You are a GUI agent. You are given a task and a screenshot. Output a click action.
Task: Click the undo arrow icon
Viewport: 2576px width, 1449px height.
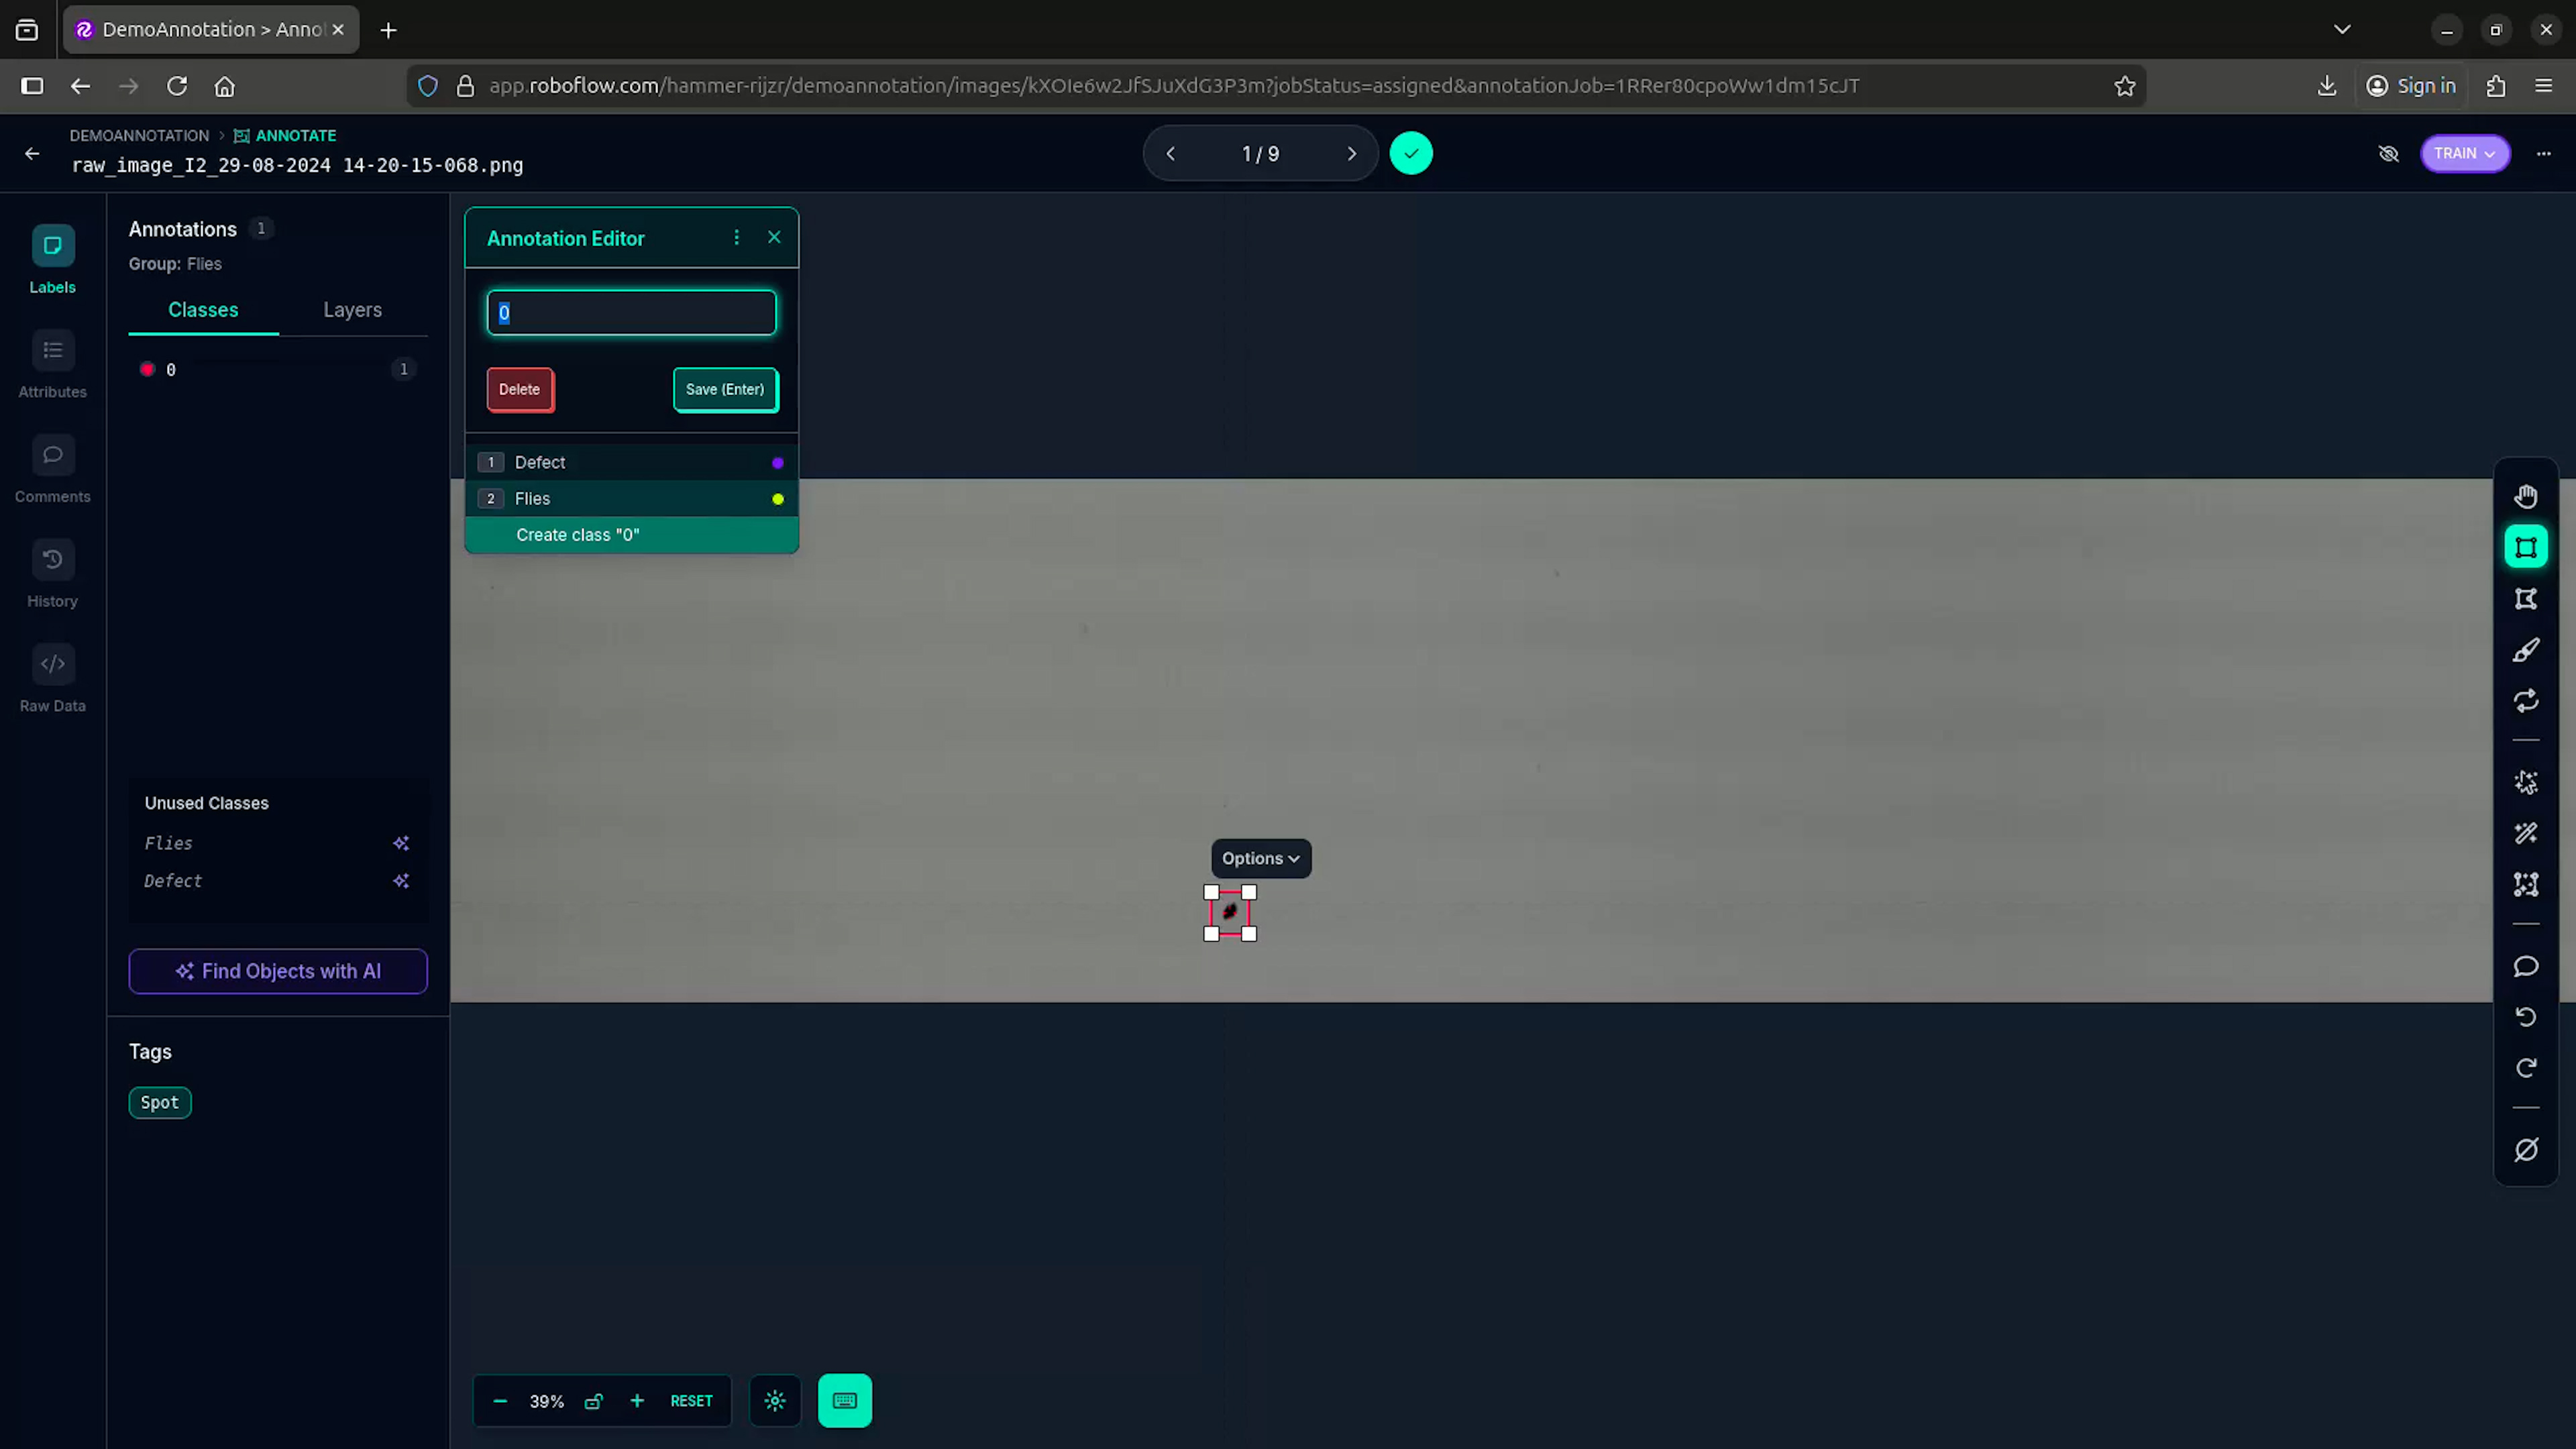(2526, 1017)
